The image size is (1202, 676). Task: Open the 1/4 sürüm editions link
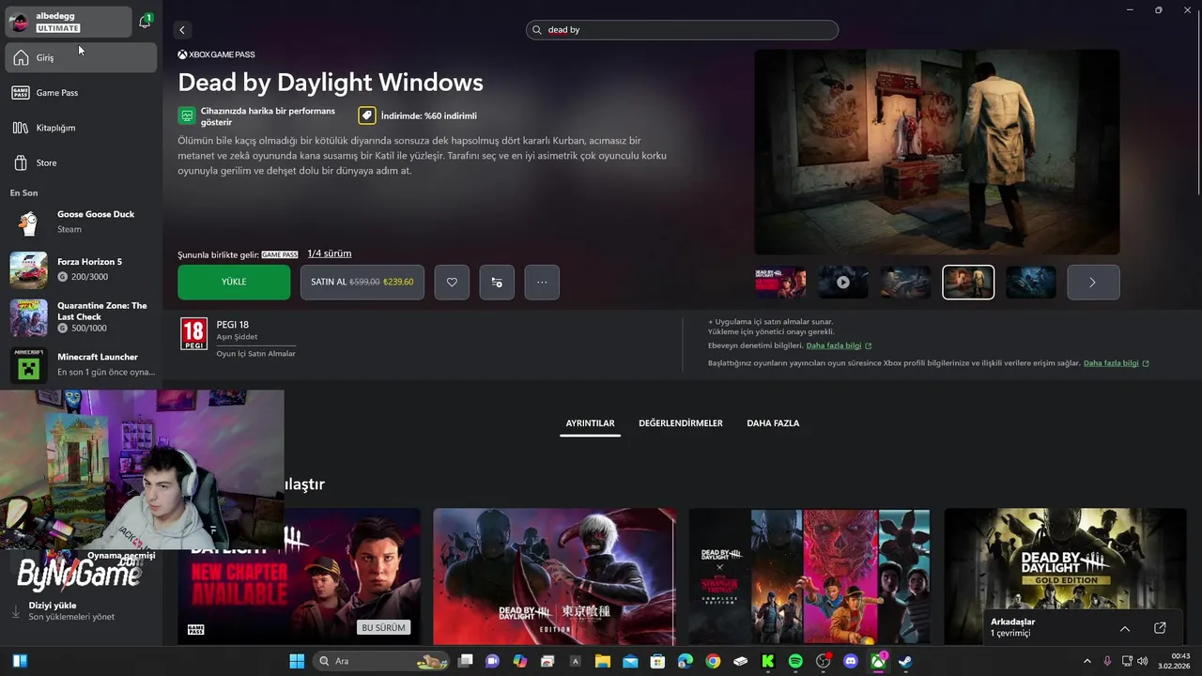tap(330, 253)
